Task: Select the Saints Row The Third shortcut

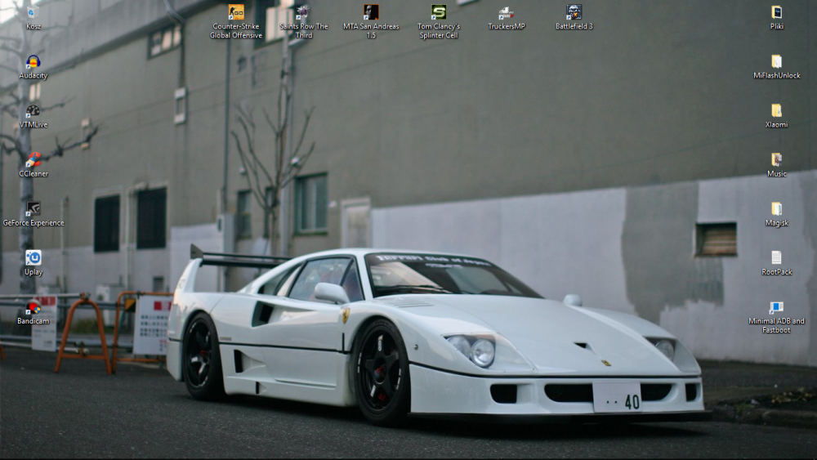Action: (x=303, y=12)
